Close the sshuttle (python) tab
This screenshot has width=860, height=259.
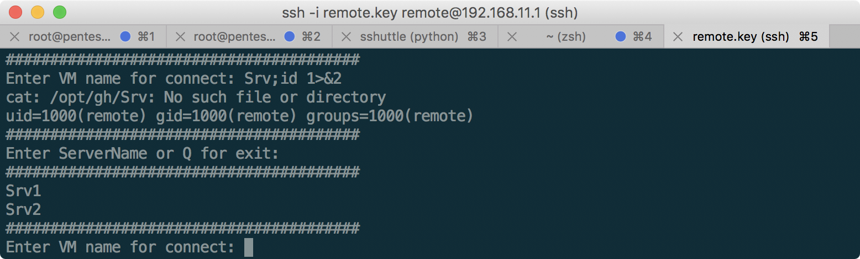point(346,37)
